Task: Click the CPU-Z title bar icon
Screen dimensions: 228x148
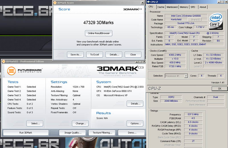Action: pyautogui.click(x=148, y=2)
